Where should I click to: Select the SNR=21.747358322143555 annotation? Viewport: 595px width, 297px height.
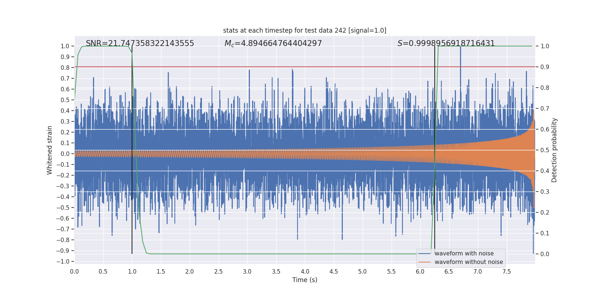coord(140,43)
